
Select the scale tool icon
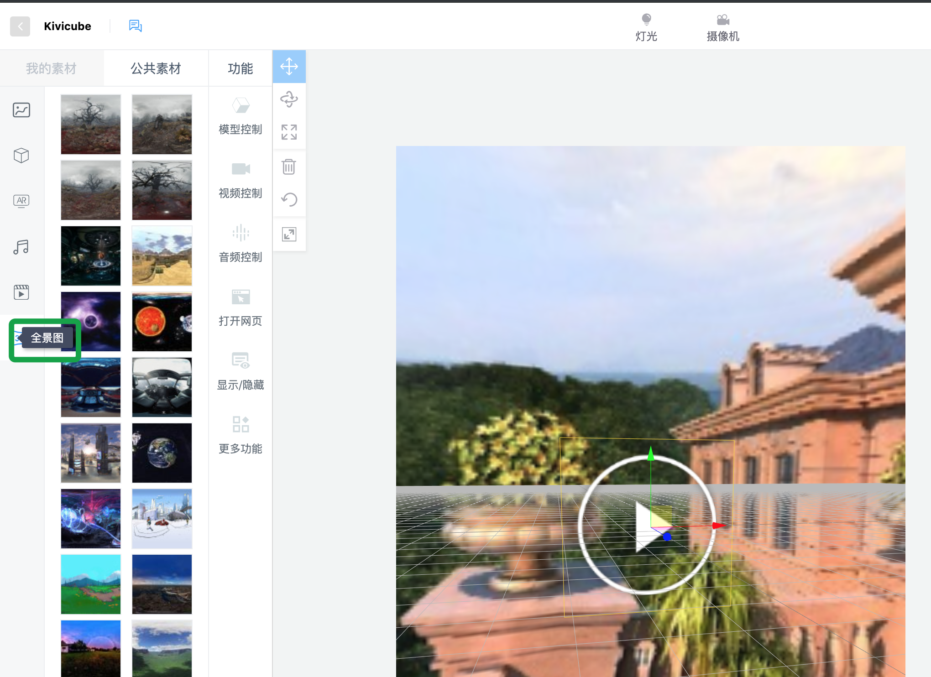[x=289, y=132]
